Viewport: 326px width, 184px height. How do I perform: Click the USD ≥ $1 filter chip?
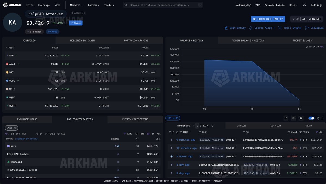click(173, 118)
